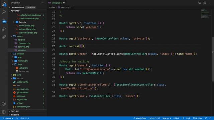Open home.blade.php file

27,26
